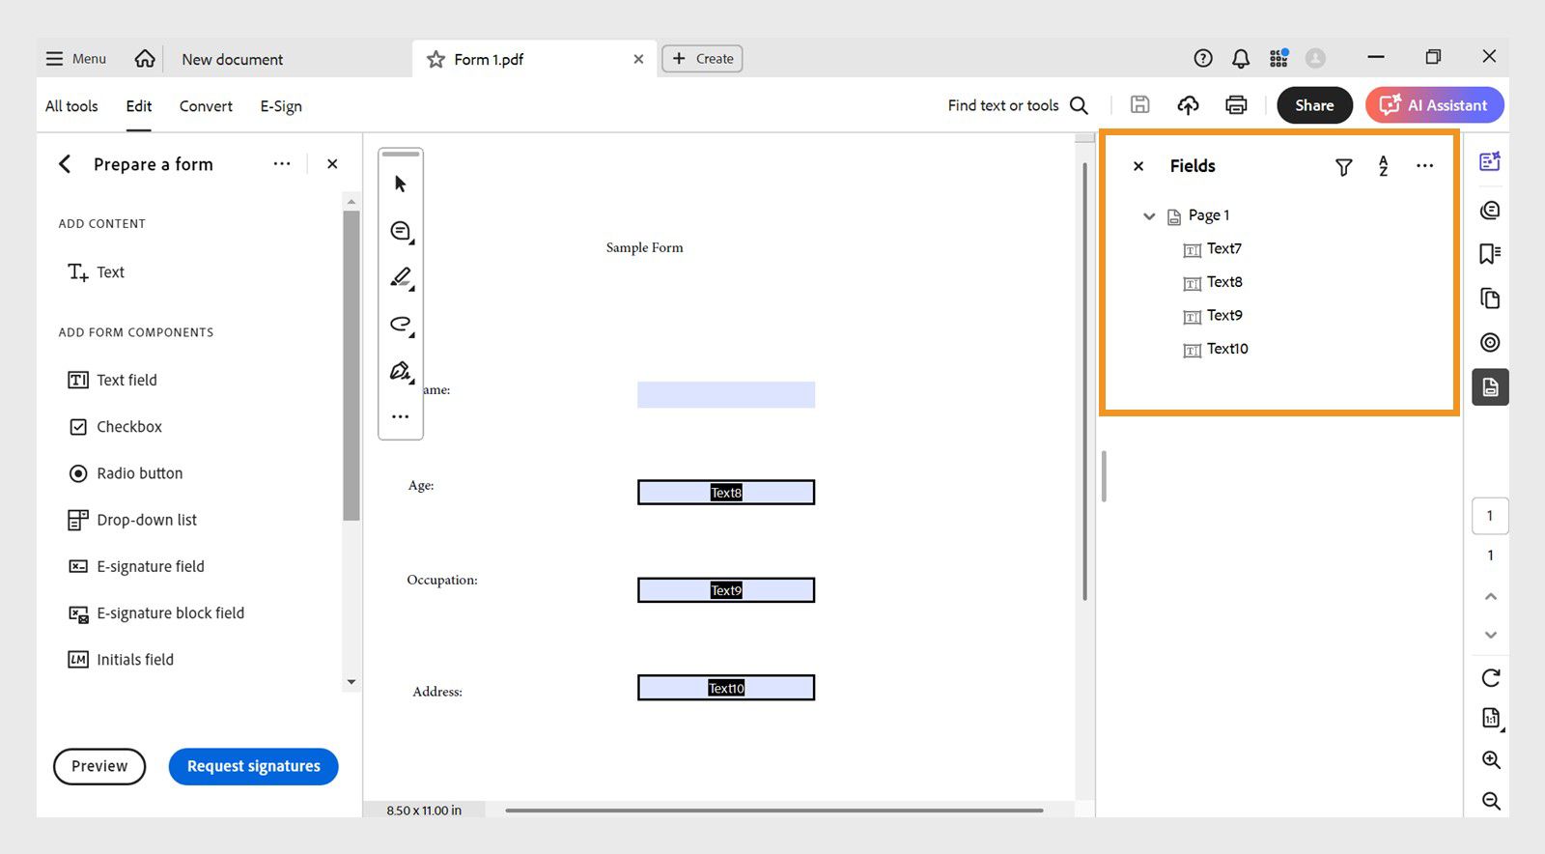
Task: Choose the Select arrow tool
Action: coord(401,184)
